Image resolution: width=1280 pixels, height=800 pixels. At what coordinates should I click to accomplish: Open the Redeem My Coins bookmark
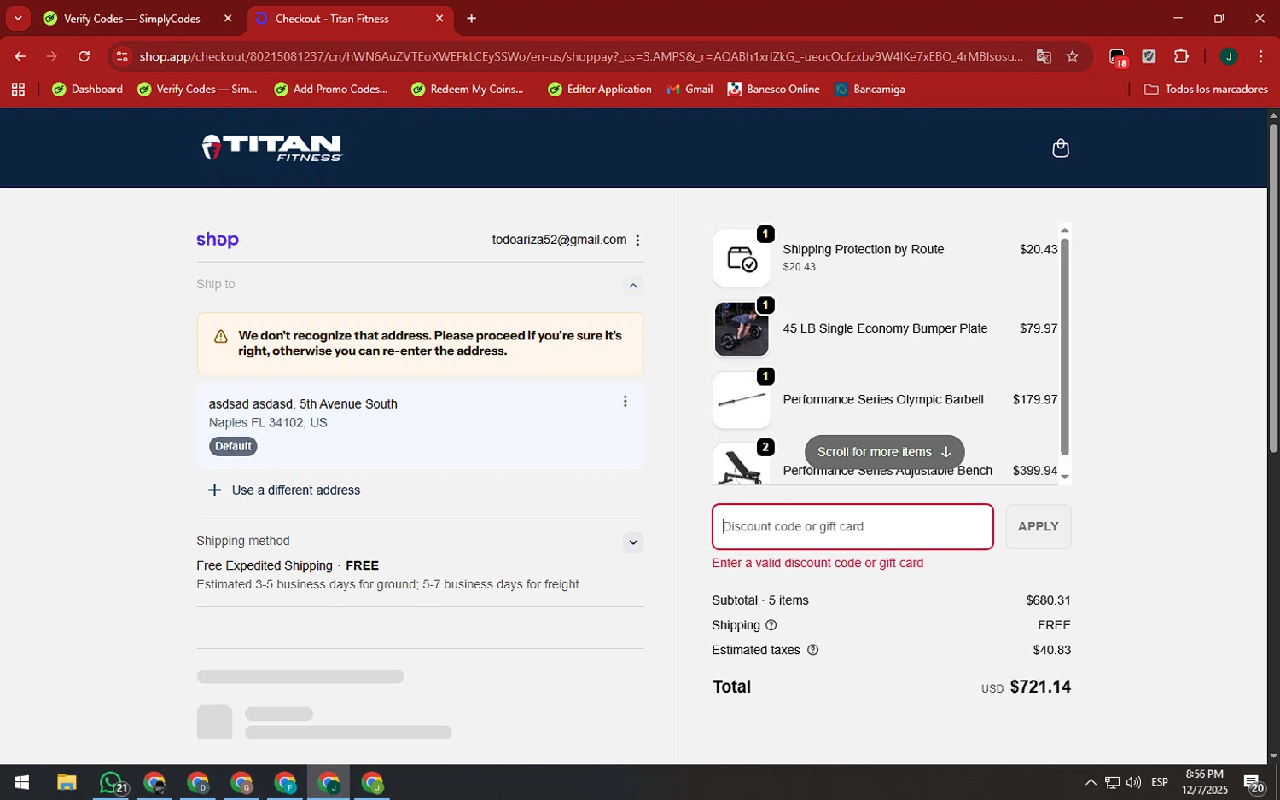[x=468, y=89]
